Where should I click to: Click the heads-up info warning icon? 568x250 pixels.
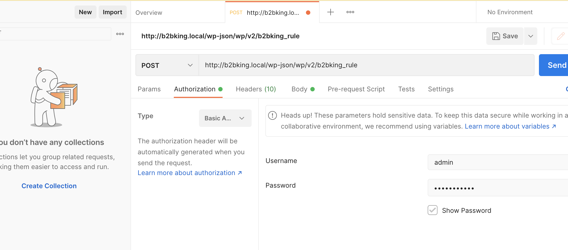tap(272, 115)
